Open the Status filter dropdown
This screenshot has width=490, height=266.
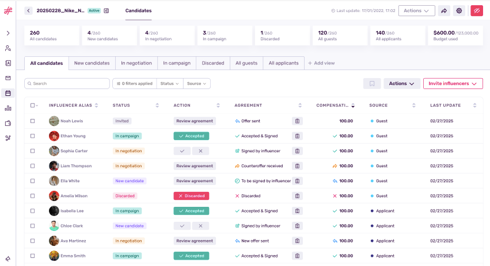(169, 83)
